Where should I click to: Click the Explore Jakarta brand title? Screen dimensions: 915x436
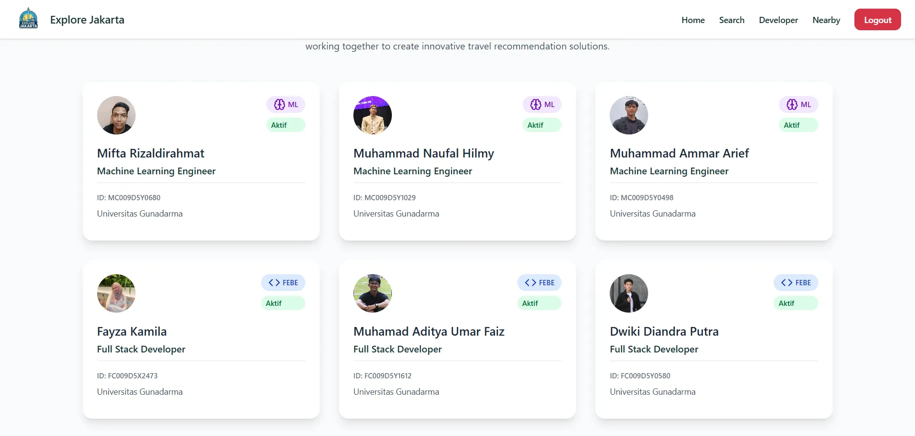tap(87, 20)
